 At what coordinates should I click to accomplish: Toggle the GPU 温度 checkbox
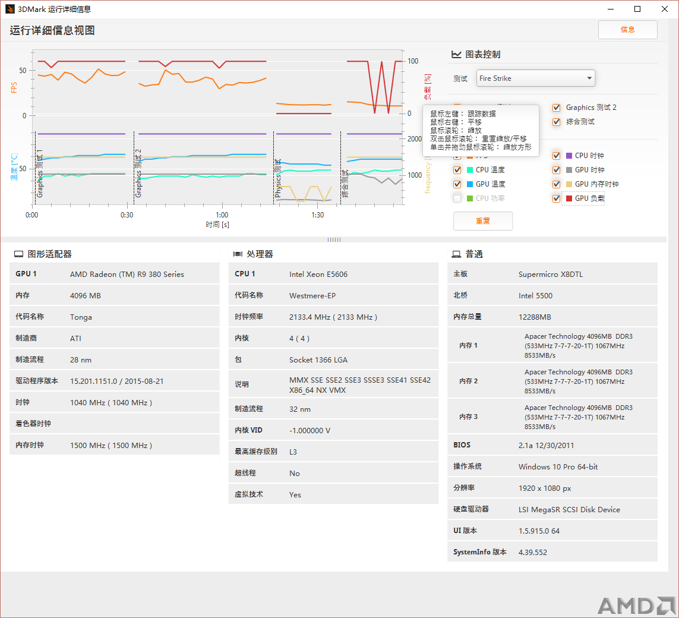[x=457, y=184]
